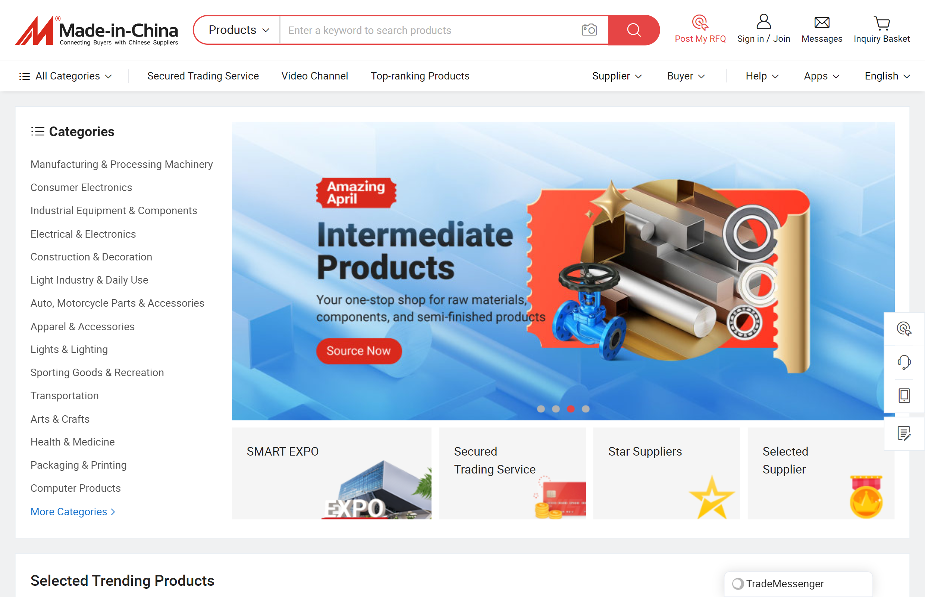Image resolution: width=925 pixels, height=597 pixels.
Task: Open Post My RFQ target icon
Action: point(700,22)
